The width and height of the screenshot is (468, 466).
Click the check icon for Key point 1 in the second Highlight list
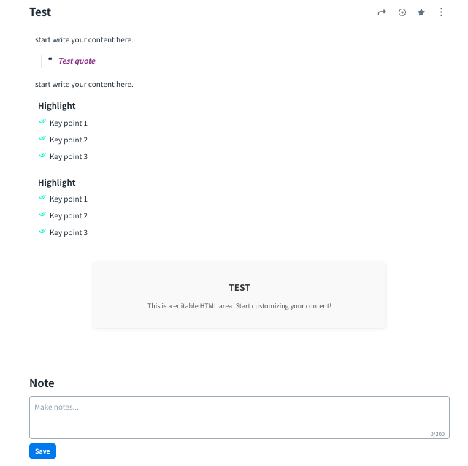[x=42, y=198]
